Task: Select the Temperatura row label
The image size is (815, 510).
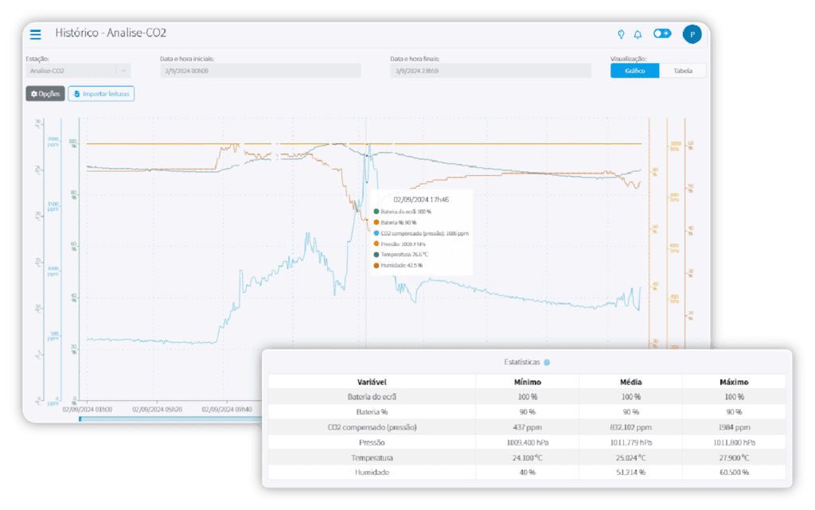Action: 372,457
